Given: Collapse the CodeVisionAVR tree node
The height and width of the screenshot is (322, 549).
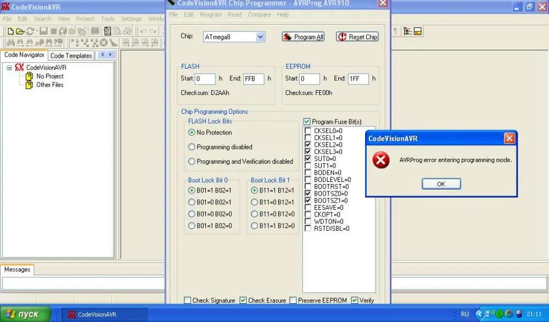Looking at the screenshot, I should [x=9, y=68].
